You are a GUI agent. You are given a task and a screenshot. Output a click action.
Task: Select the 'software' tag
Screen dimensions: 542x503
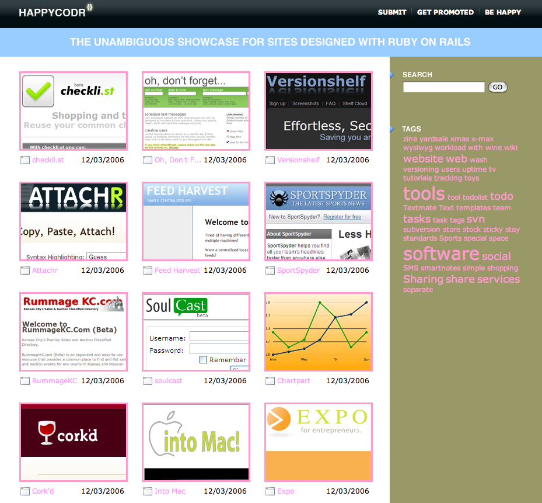pyautogui.click(x=441, y=254)
